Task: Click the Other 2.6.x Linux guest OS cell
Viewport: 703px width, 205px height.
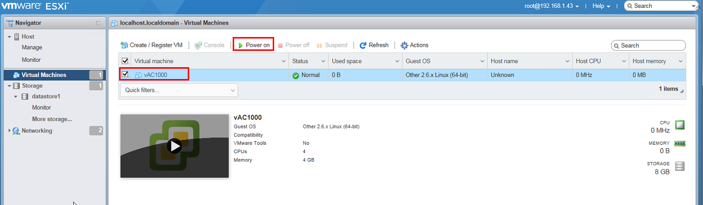Action: [445, 75]
